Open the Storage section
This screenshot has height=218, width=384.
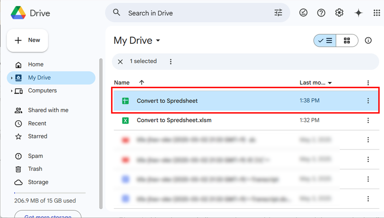click(x=38, y=182)
